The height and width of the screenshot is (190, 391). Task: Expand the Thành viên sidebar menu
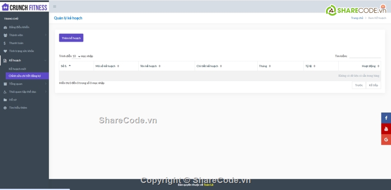(24, 35)
